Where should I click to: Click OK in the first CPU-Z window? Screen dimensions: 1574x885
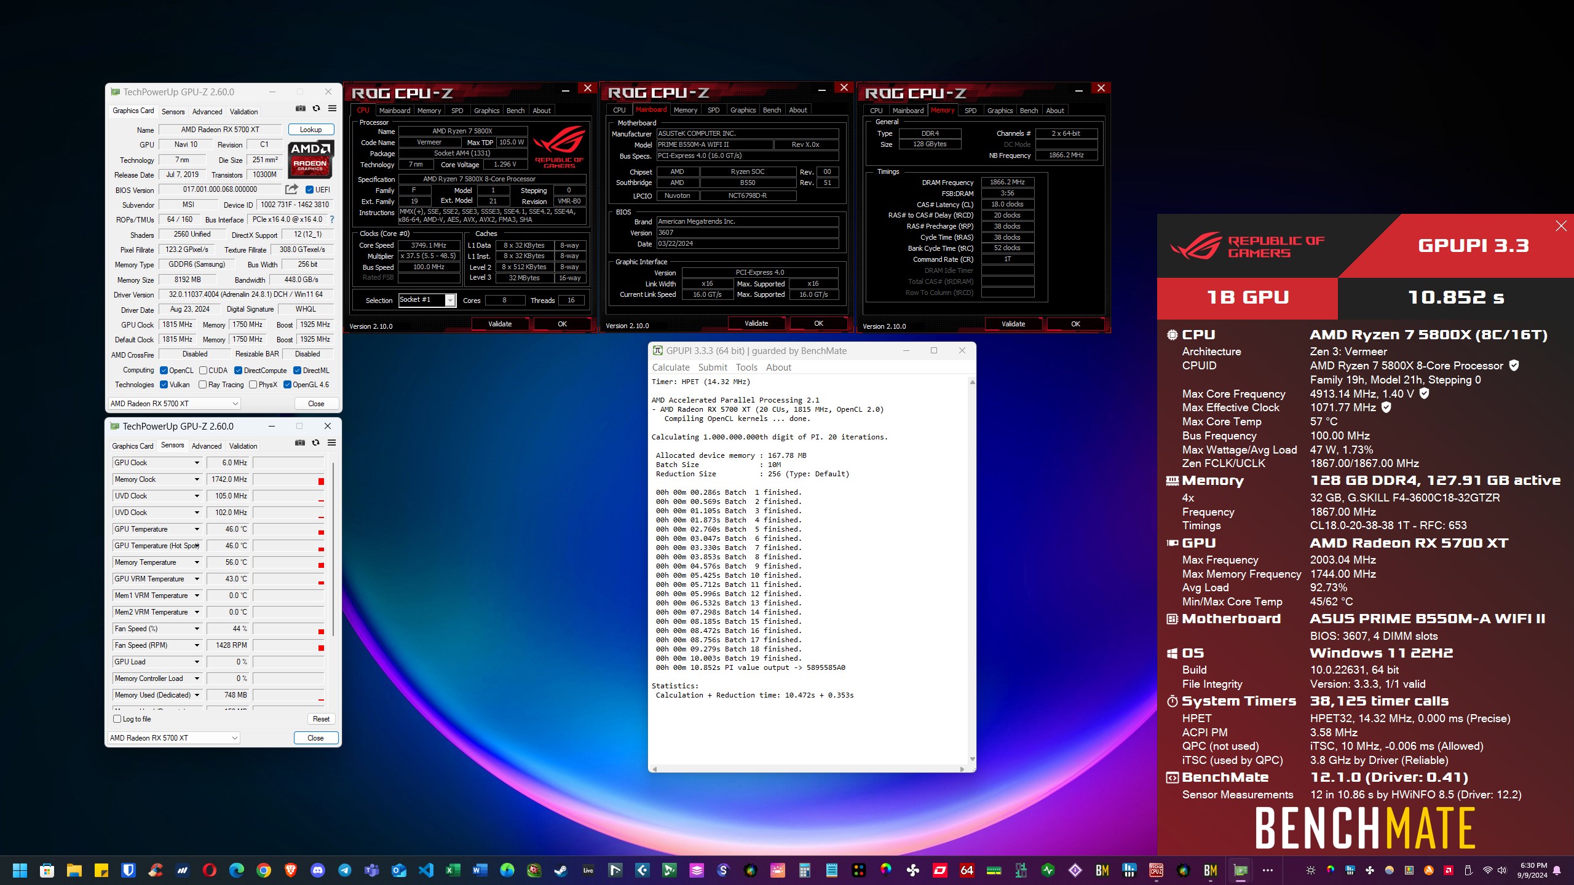562,324
